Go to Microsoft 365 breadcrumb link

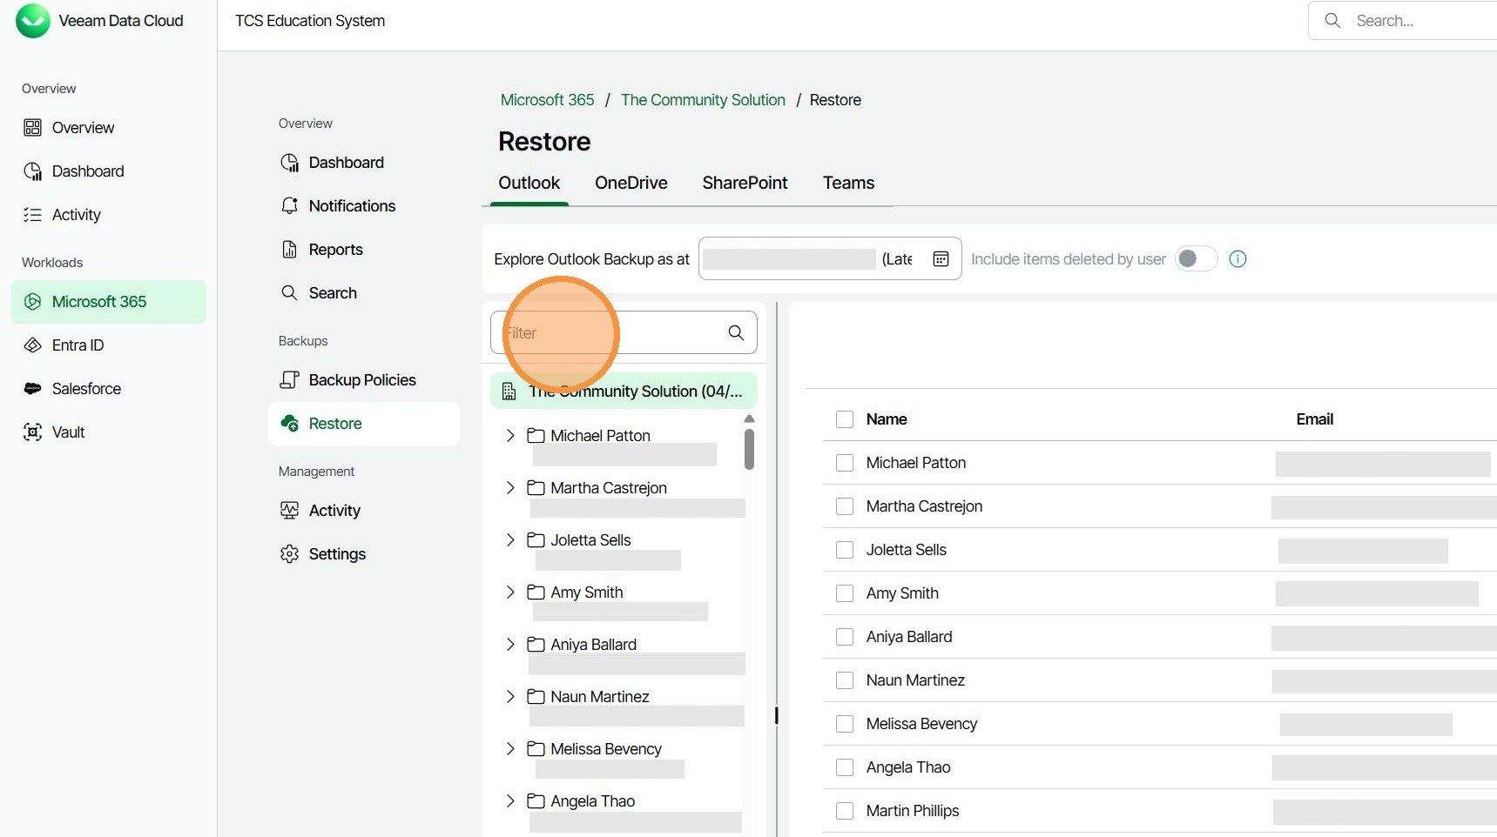[547, 100]
